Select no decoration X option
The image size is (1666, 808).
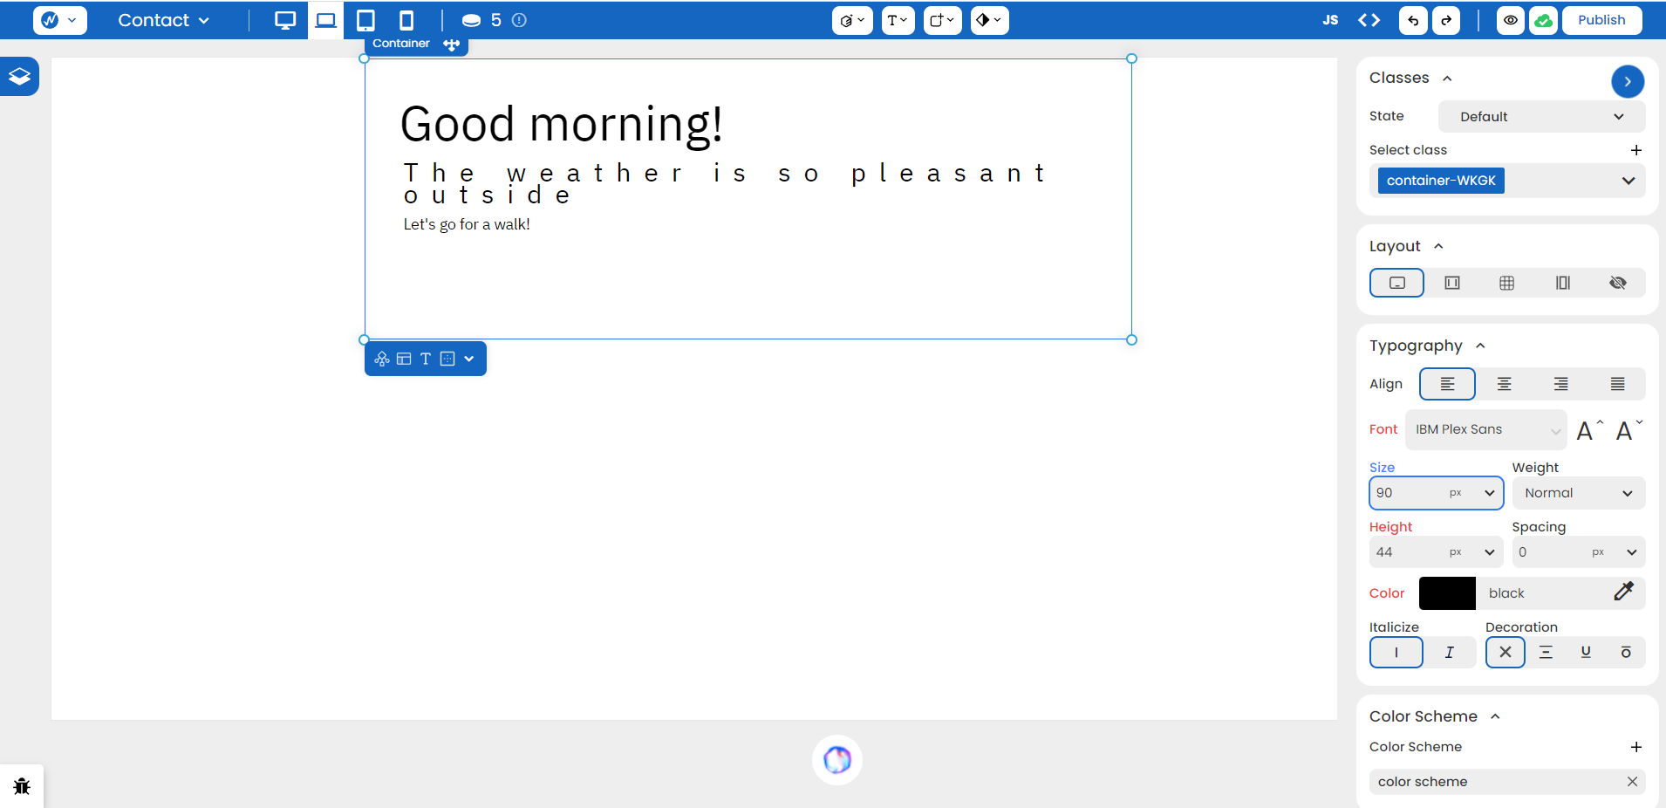tap(1506, 653)
